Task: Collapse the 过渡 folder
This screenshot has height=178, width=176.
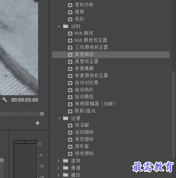Action: (59, 118)
